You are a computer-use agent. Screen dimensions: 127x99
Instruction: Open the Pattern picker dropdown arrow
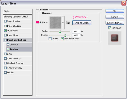pos(63,23)
